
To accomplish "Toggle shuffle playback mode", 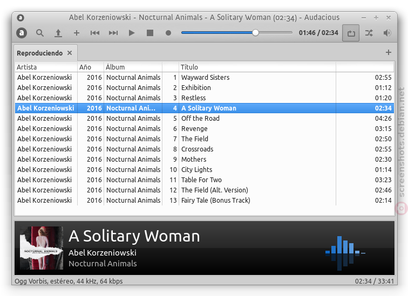I will click(369, 33).
